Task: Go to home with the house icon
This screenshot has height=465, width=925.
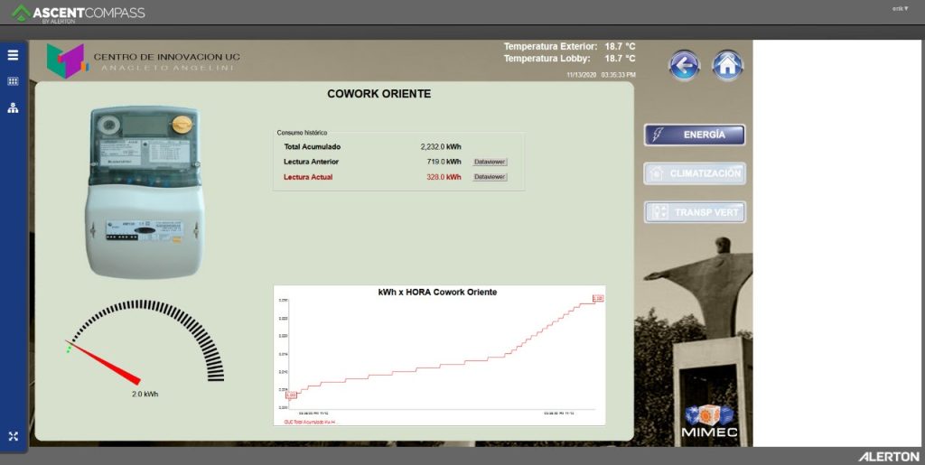Action: pos(727,65)
